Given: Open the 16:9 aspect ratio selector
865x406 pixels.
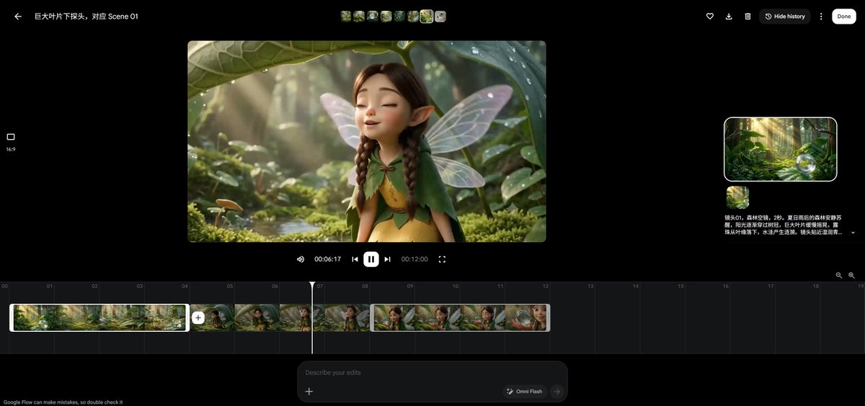Looking at the screenshot, I should click(11, 141).
